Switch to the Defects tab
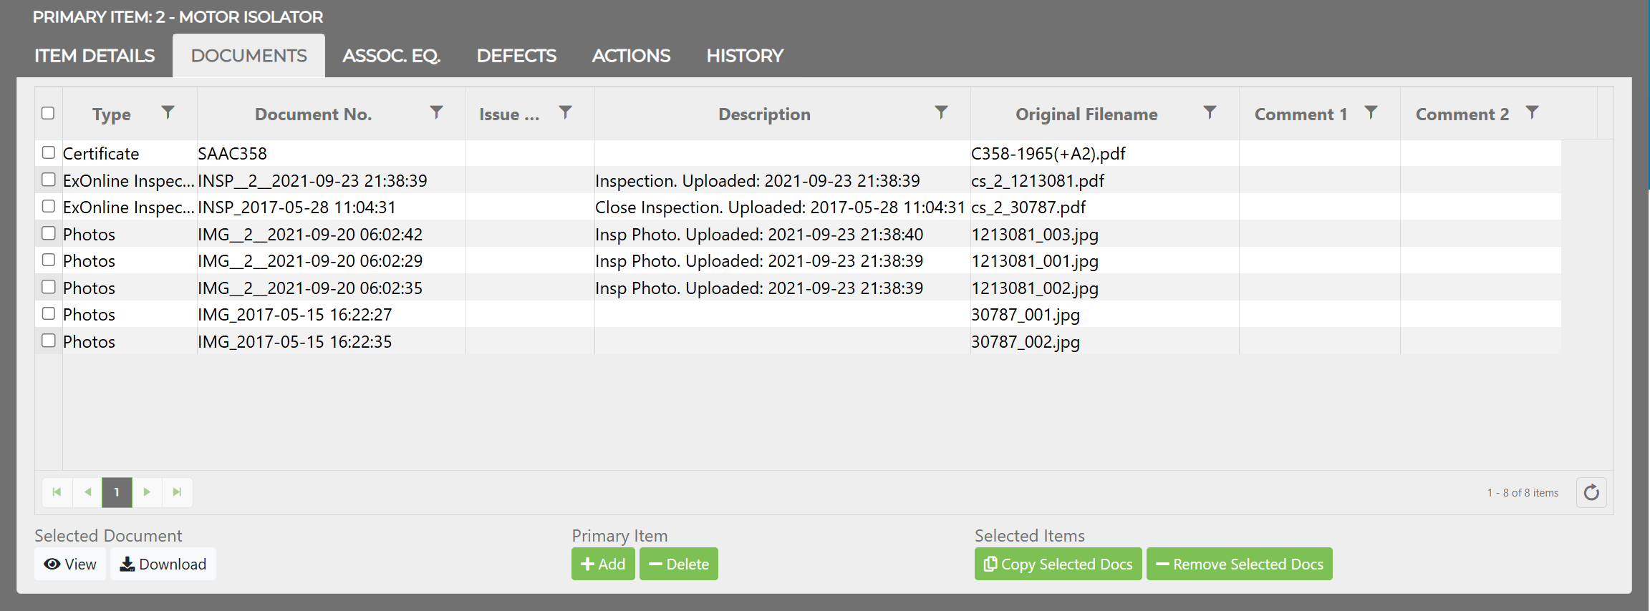This screenshot has height=611, width=1650. pyautogui.click(x=516, y=56)
